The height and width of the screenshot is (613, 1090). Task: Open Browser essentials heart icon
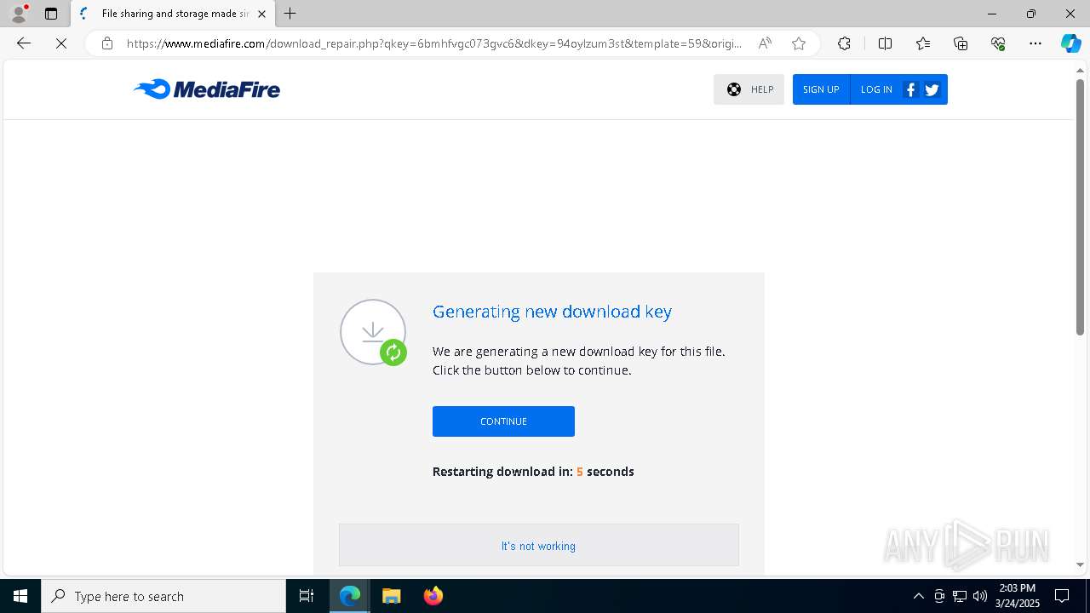point(998,43)
